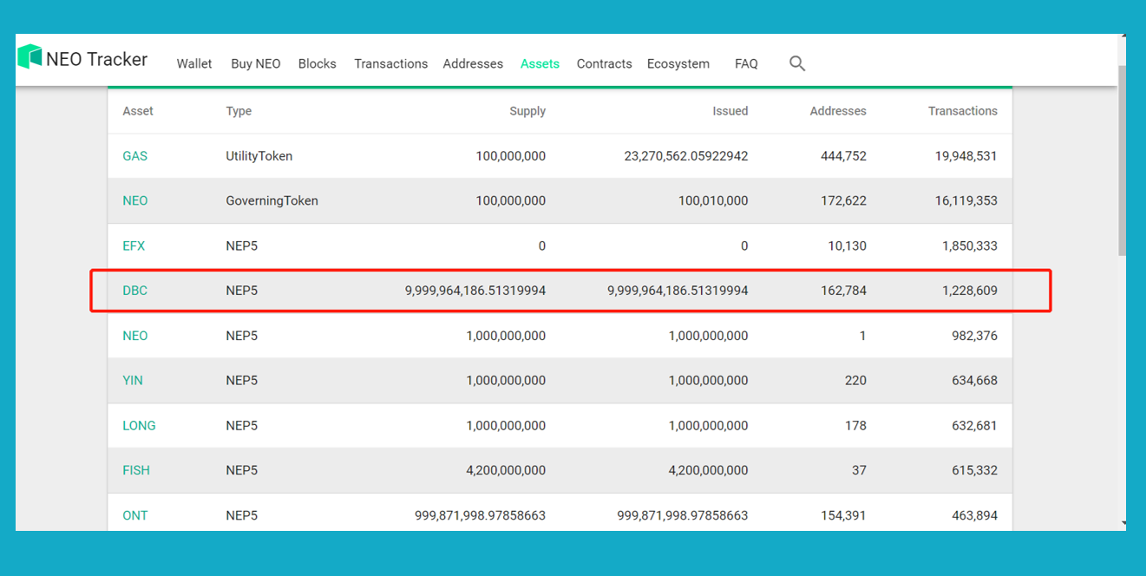Open the Contracts page
Viewport: 1146px width, 576px height.
604,64
